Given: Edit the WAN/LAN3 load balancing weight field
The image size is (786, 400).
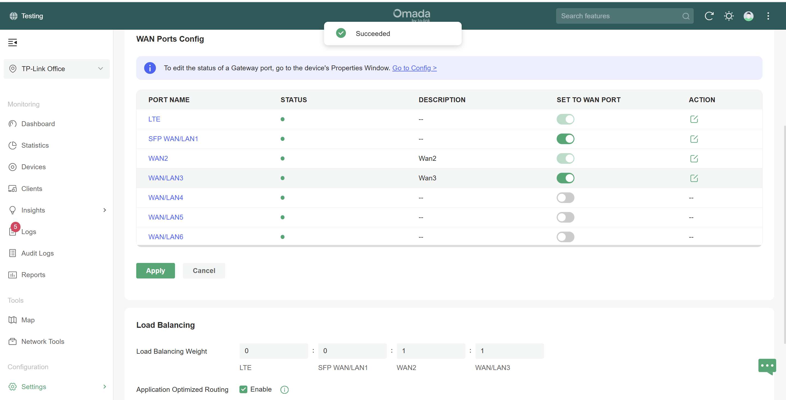Looking at the screenshot, I should click(509, 351).
